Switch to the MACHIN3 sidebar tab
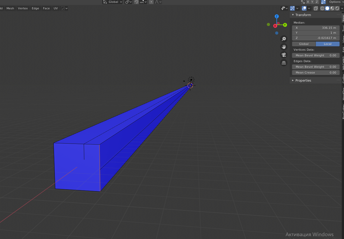This screenshot has width=344, height=239. tap(343, 63)
